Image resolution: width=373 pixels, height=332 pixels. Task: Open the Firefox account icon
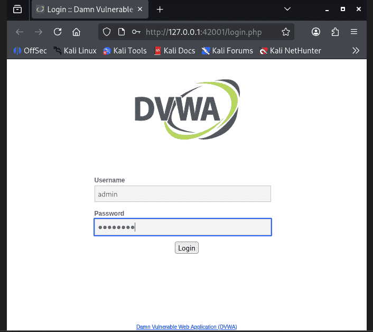(316, 32)
